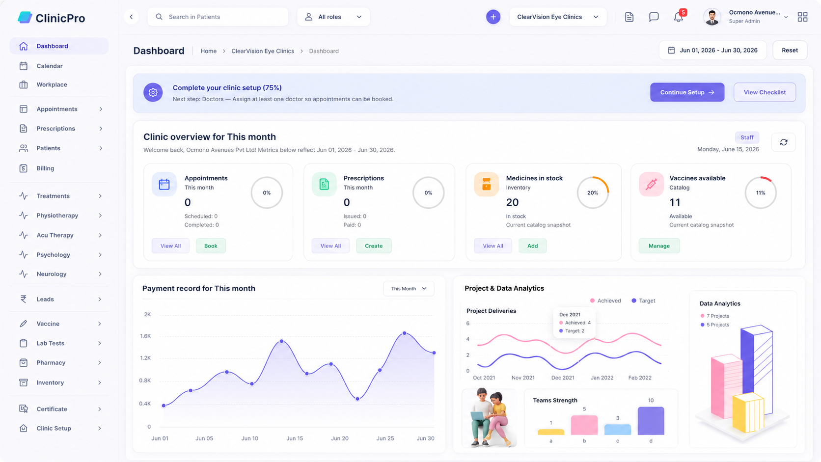The width and height of the screenshot is (821, 462).
Task: Click the user avatar picture
Action: point(712,17)
